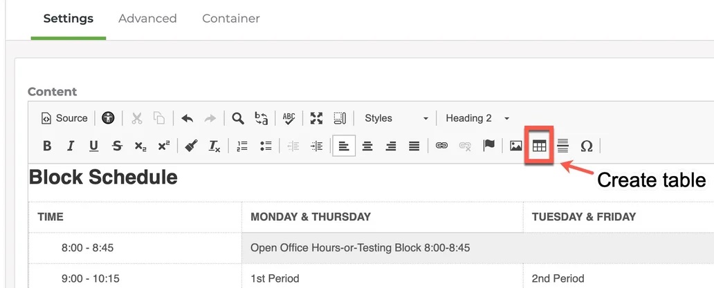Click the Create table icon
This screenshot has width=714, height=288.
(539, 146)
